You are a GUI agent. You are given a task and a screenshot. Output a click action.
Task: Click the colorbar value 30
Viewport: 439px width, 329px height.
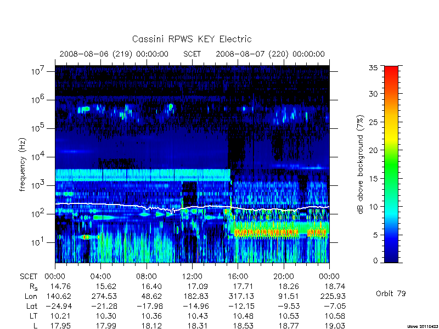coord(374,94)
